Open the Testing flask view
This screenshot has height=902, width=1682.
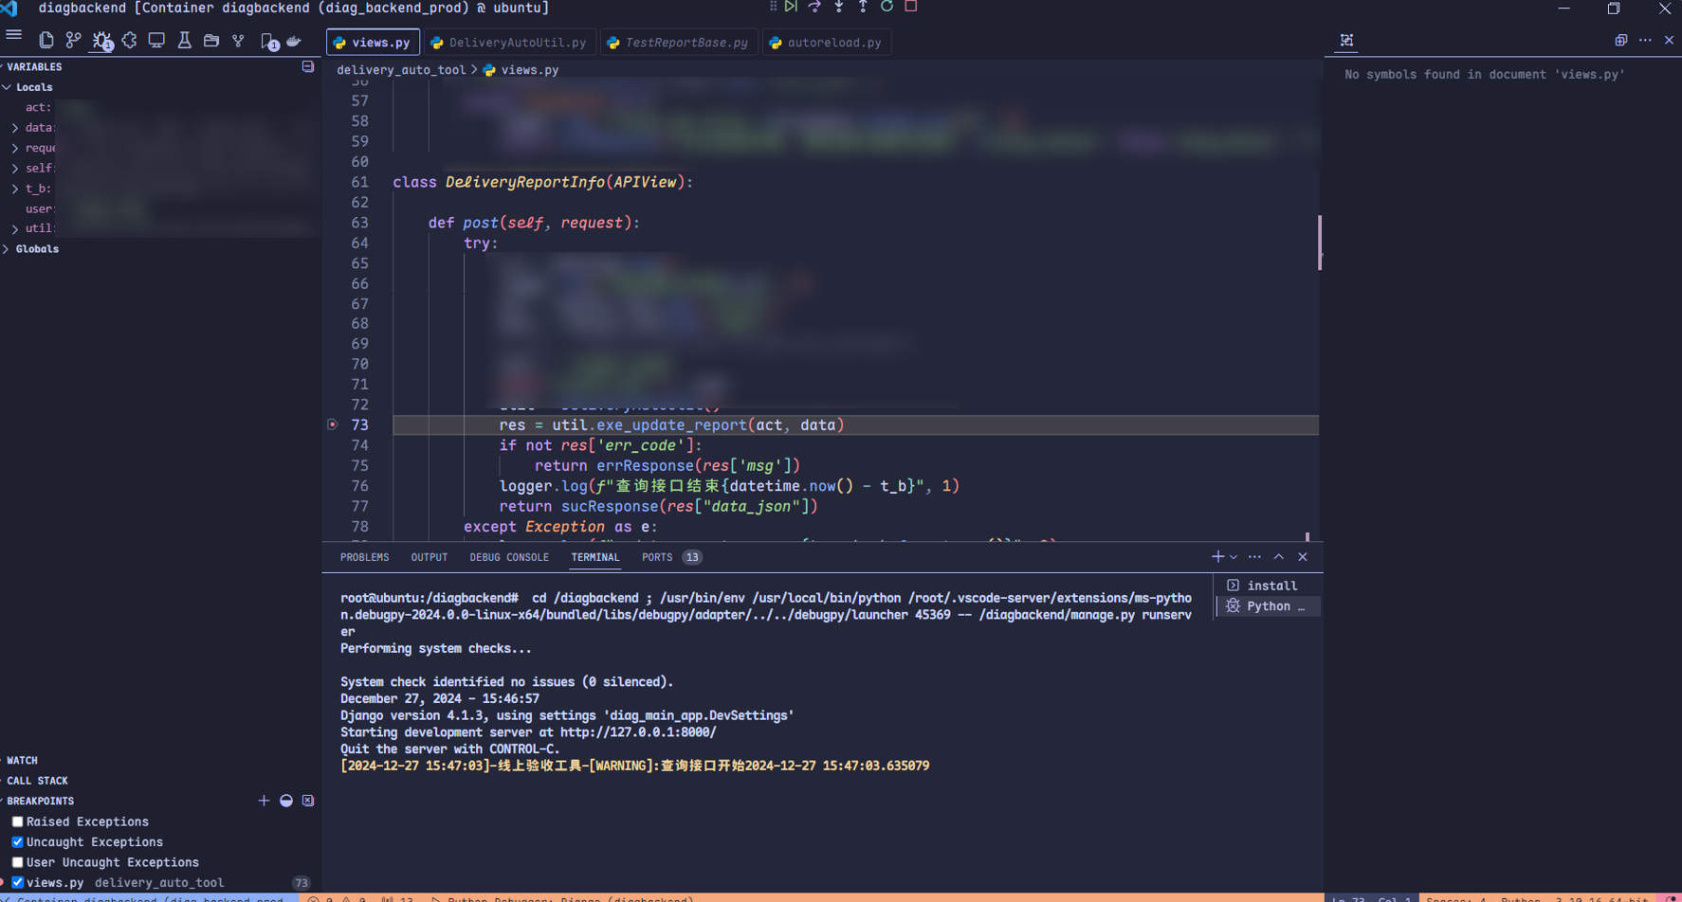point(184,41)
